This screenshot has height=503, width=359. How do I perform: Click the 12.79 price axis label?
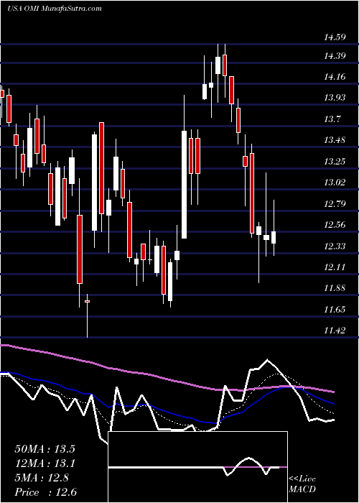coord(335,203)
